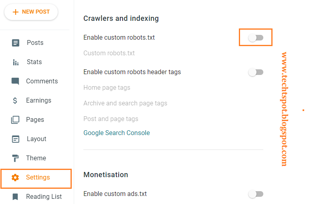The height and width of the screenshot is (204, 313).
Task: Click the Settings gear icon
Action: pos(16,178)
